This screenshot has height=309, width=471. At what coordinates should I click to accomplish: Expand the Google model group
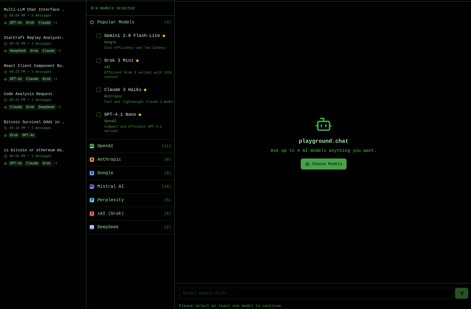point(130,173)
